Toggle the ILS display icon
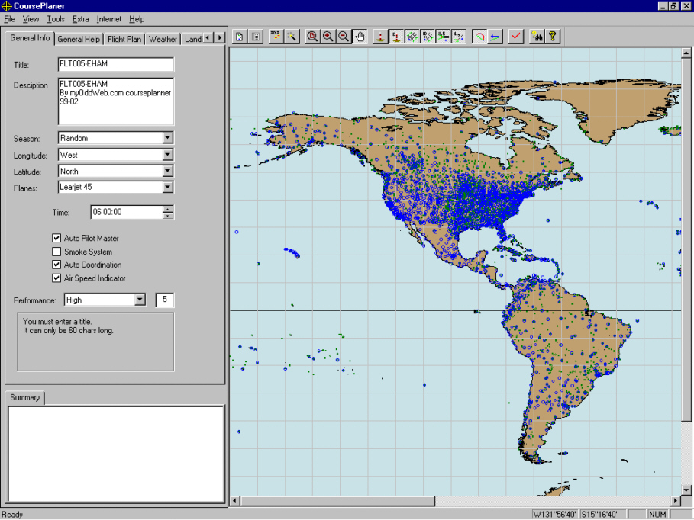Screen dimensions: 694x520 point(444,37)
